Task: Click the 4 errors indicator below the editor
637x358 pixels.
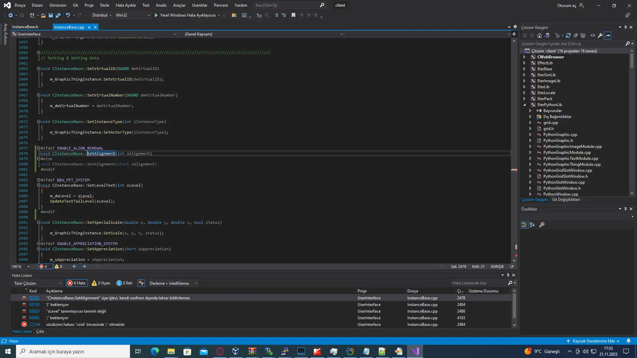Action: pos(45,267)
